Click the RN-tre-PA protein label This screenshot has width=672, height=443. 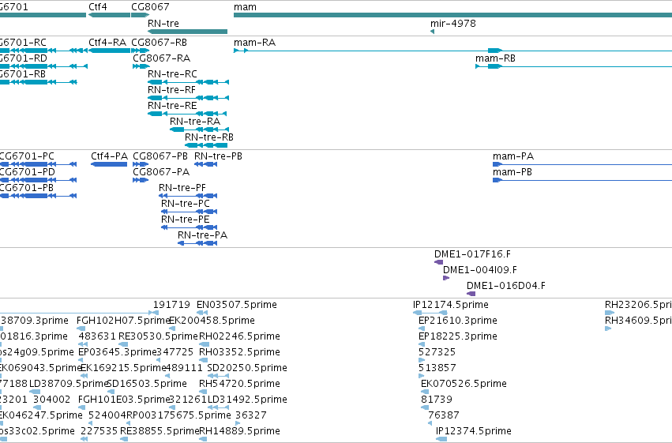coord(202,235)
